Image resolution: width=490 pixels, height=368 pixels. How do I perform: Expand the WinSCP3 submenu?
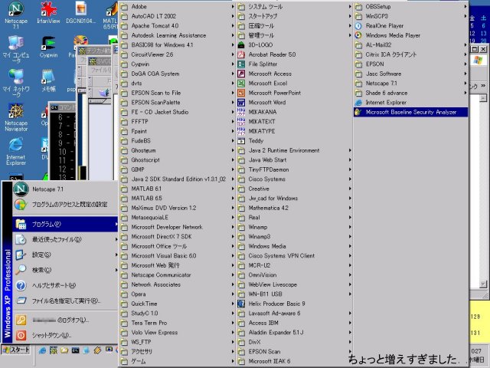[x=410, y=16]
